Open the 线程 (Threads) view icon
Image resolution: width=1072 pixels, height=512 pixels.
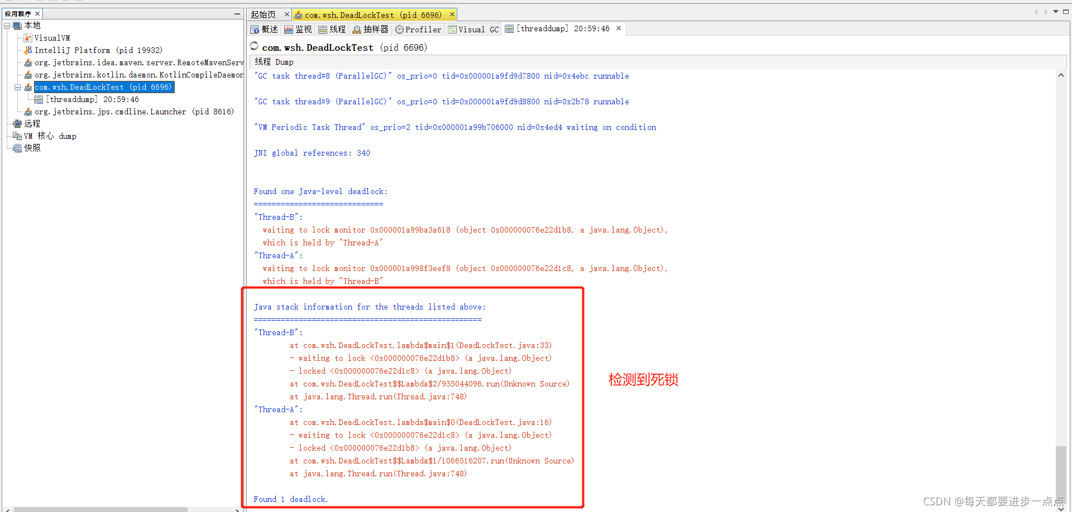323,29
